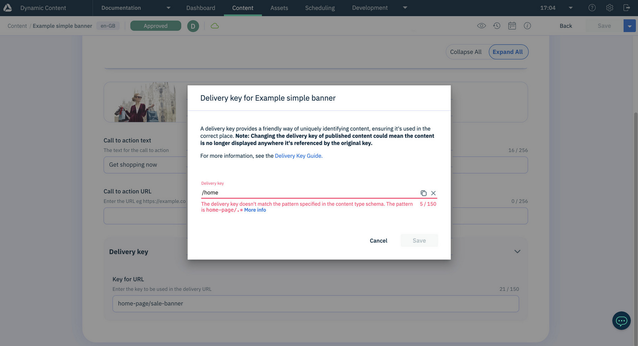This screenshot has height=346, width=638.
Task: Open the scheduling calendar icon
Action: pyautogui.click(x=512, y=26)
